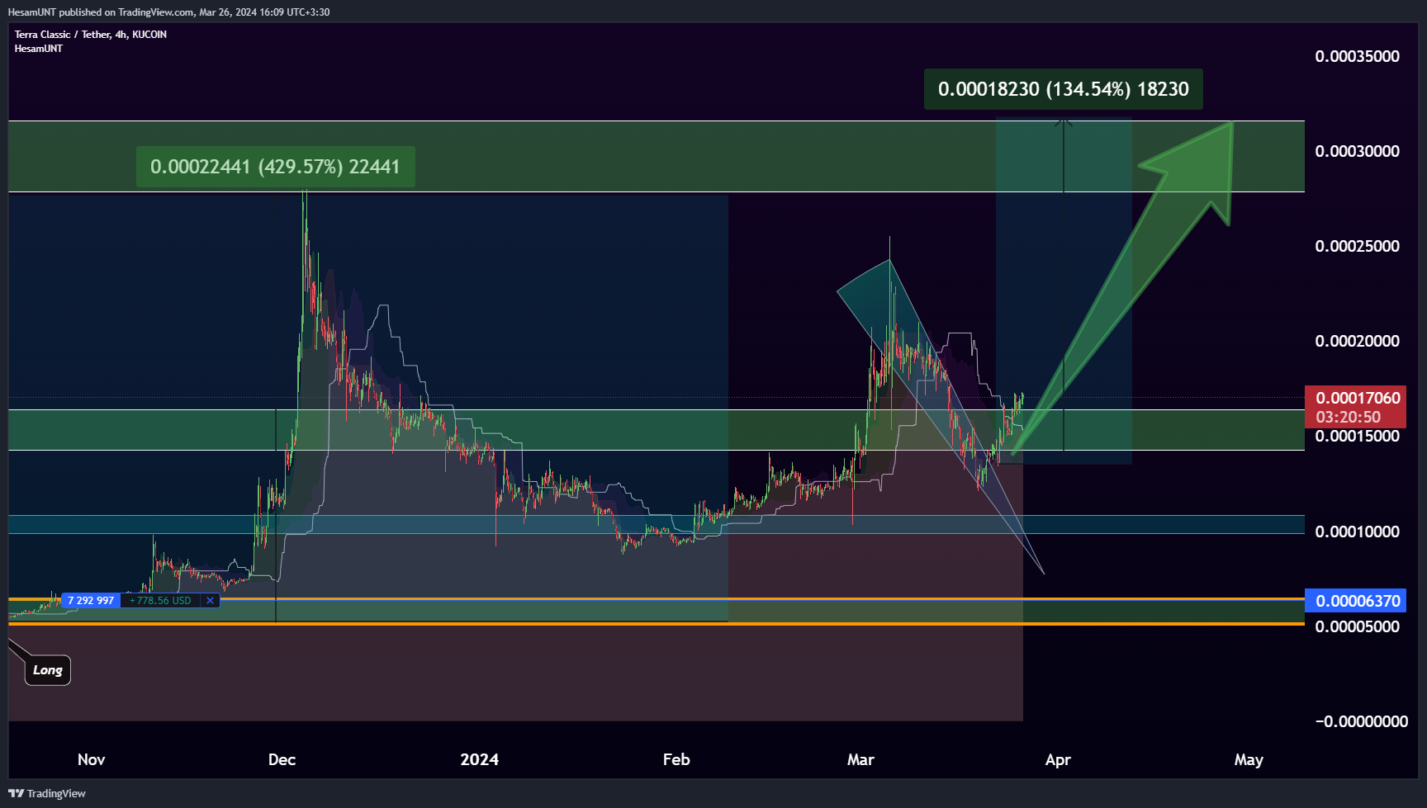Click the 0.00006370 blue price tag

pos(1358,601)
